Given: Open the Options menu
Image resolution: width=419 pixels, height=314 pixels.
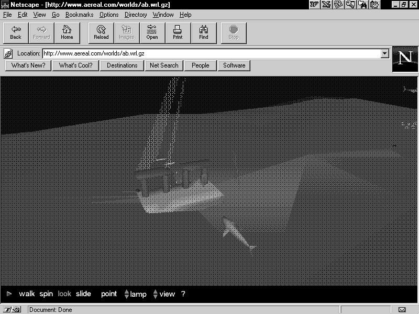Looking at the screenshot, I should (109, 15).
